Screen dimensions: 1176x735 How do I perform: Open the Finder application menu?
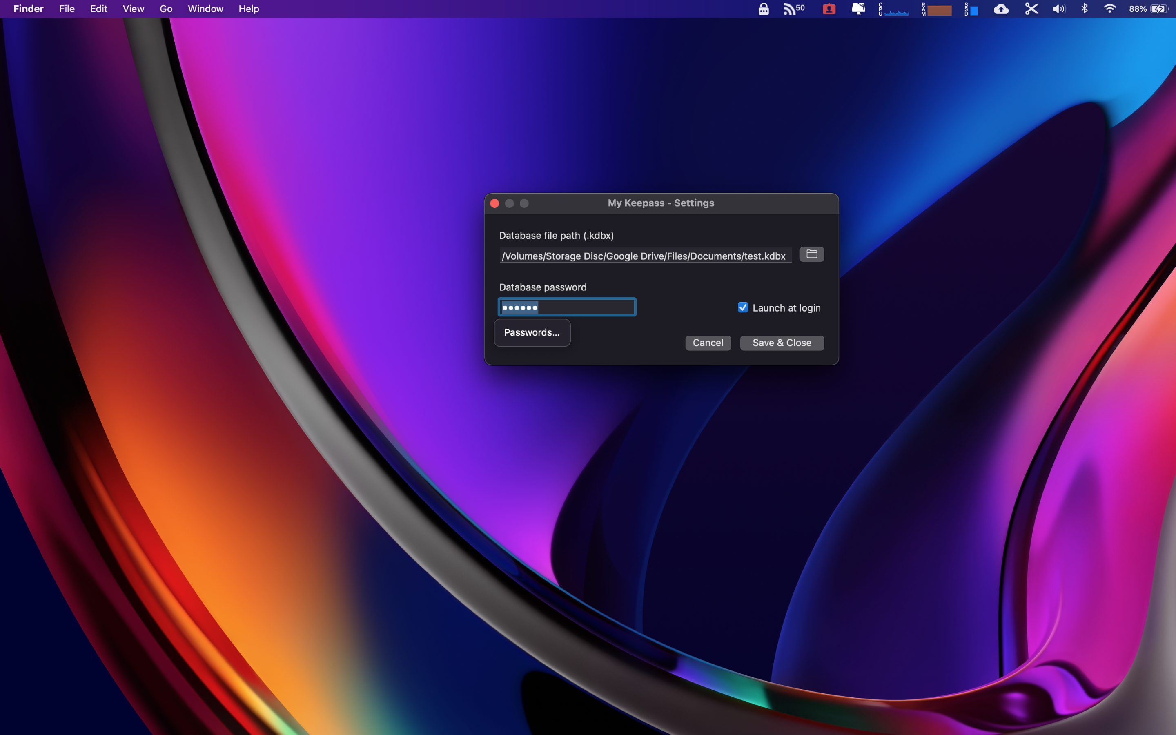[28, 9]
